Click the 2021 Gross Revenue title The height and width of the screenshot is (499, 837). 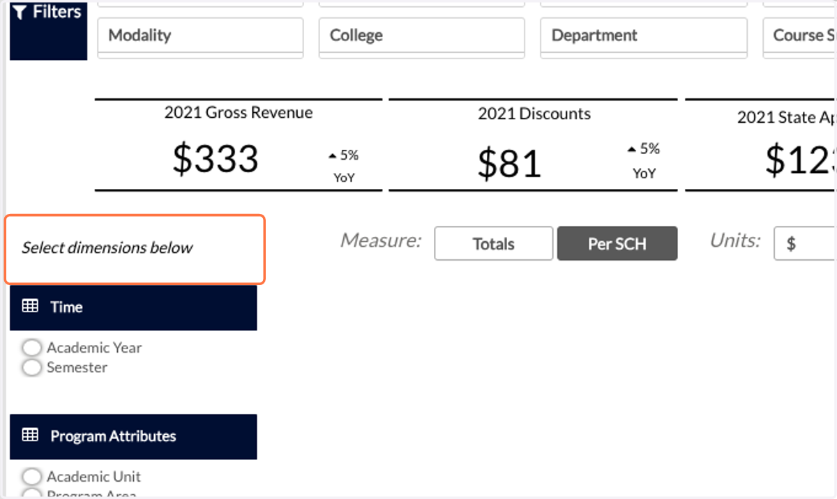coord(239,112)
